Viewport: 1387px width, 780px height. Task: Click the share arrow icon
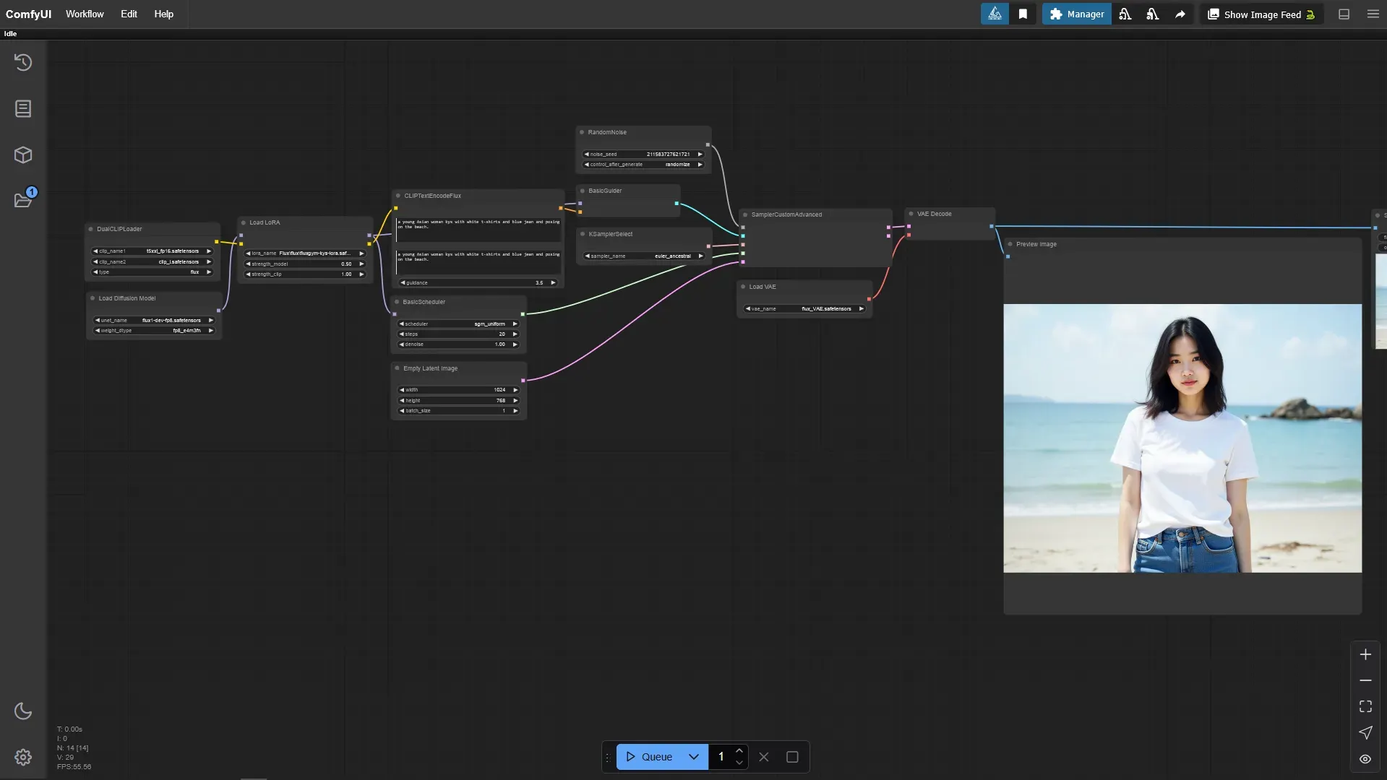tap(1180, 14)
